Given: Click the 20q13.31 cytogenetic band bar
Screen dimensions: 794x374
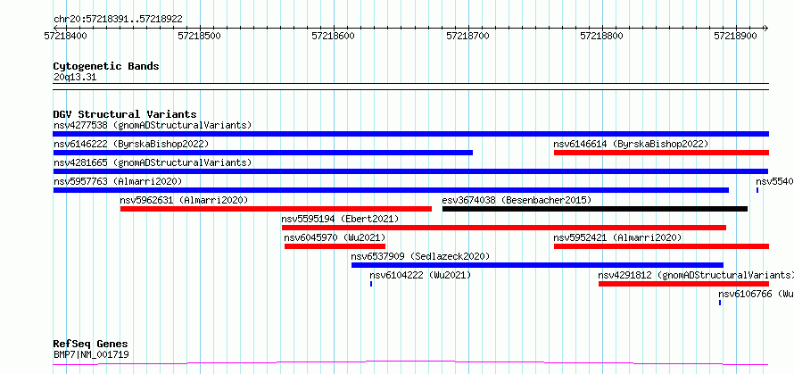Looking at the screenshot, I should click(410, 87).
